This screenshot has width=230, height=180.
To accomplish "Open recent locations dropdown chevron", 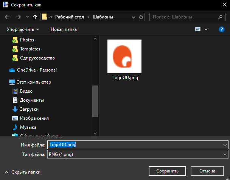I will (x=27, y=17).
